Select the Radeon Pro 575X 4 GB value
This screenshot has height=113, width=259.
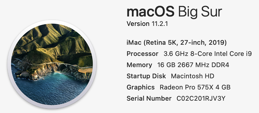coord(195,87)
